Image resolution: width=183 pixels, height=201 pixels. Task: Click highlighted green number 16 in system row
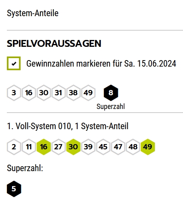coord(44,147)
